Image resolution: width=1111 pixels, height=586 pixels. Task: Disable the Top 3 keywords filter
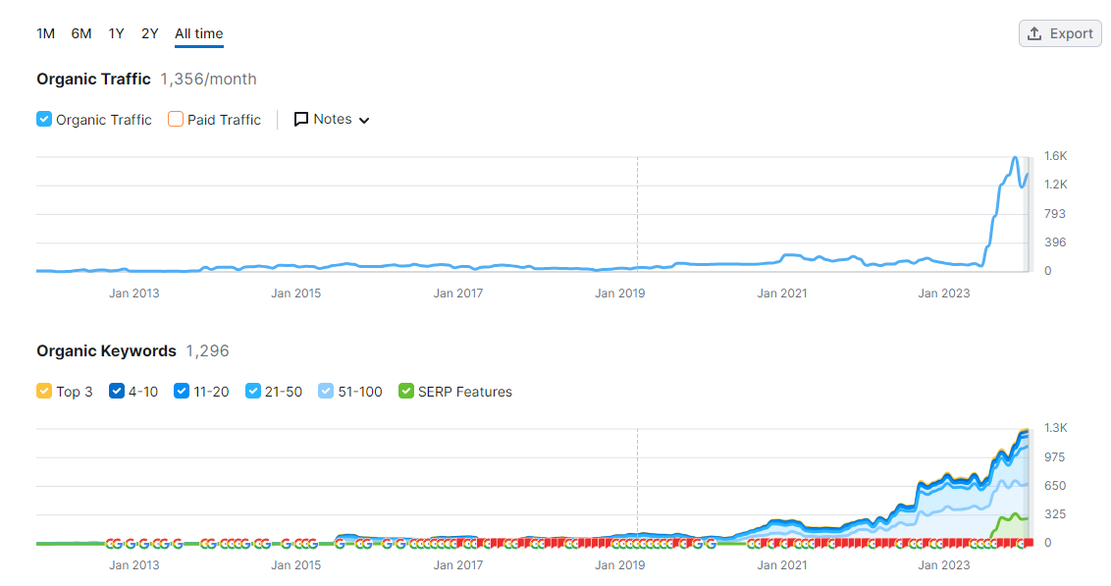coord(43,391)
